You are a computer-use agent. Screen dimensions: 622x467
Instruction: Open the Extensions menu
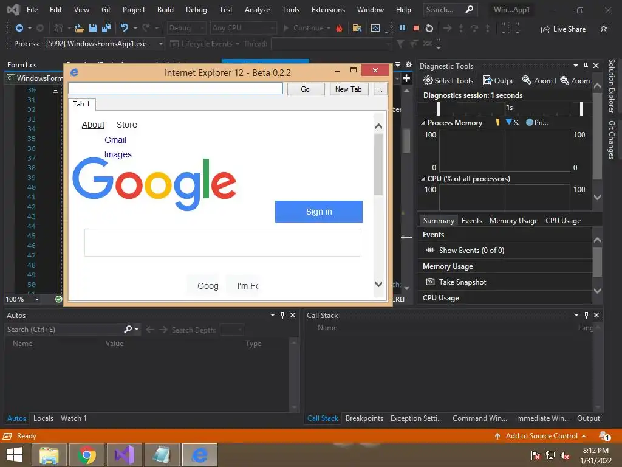coord(328,10)
